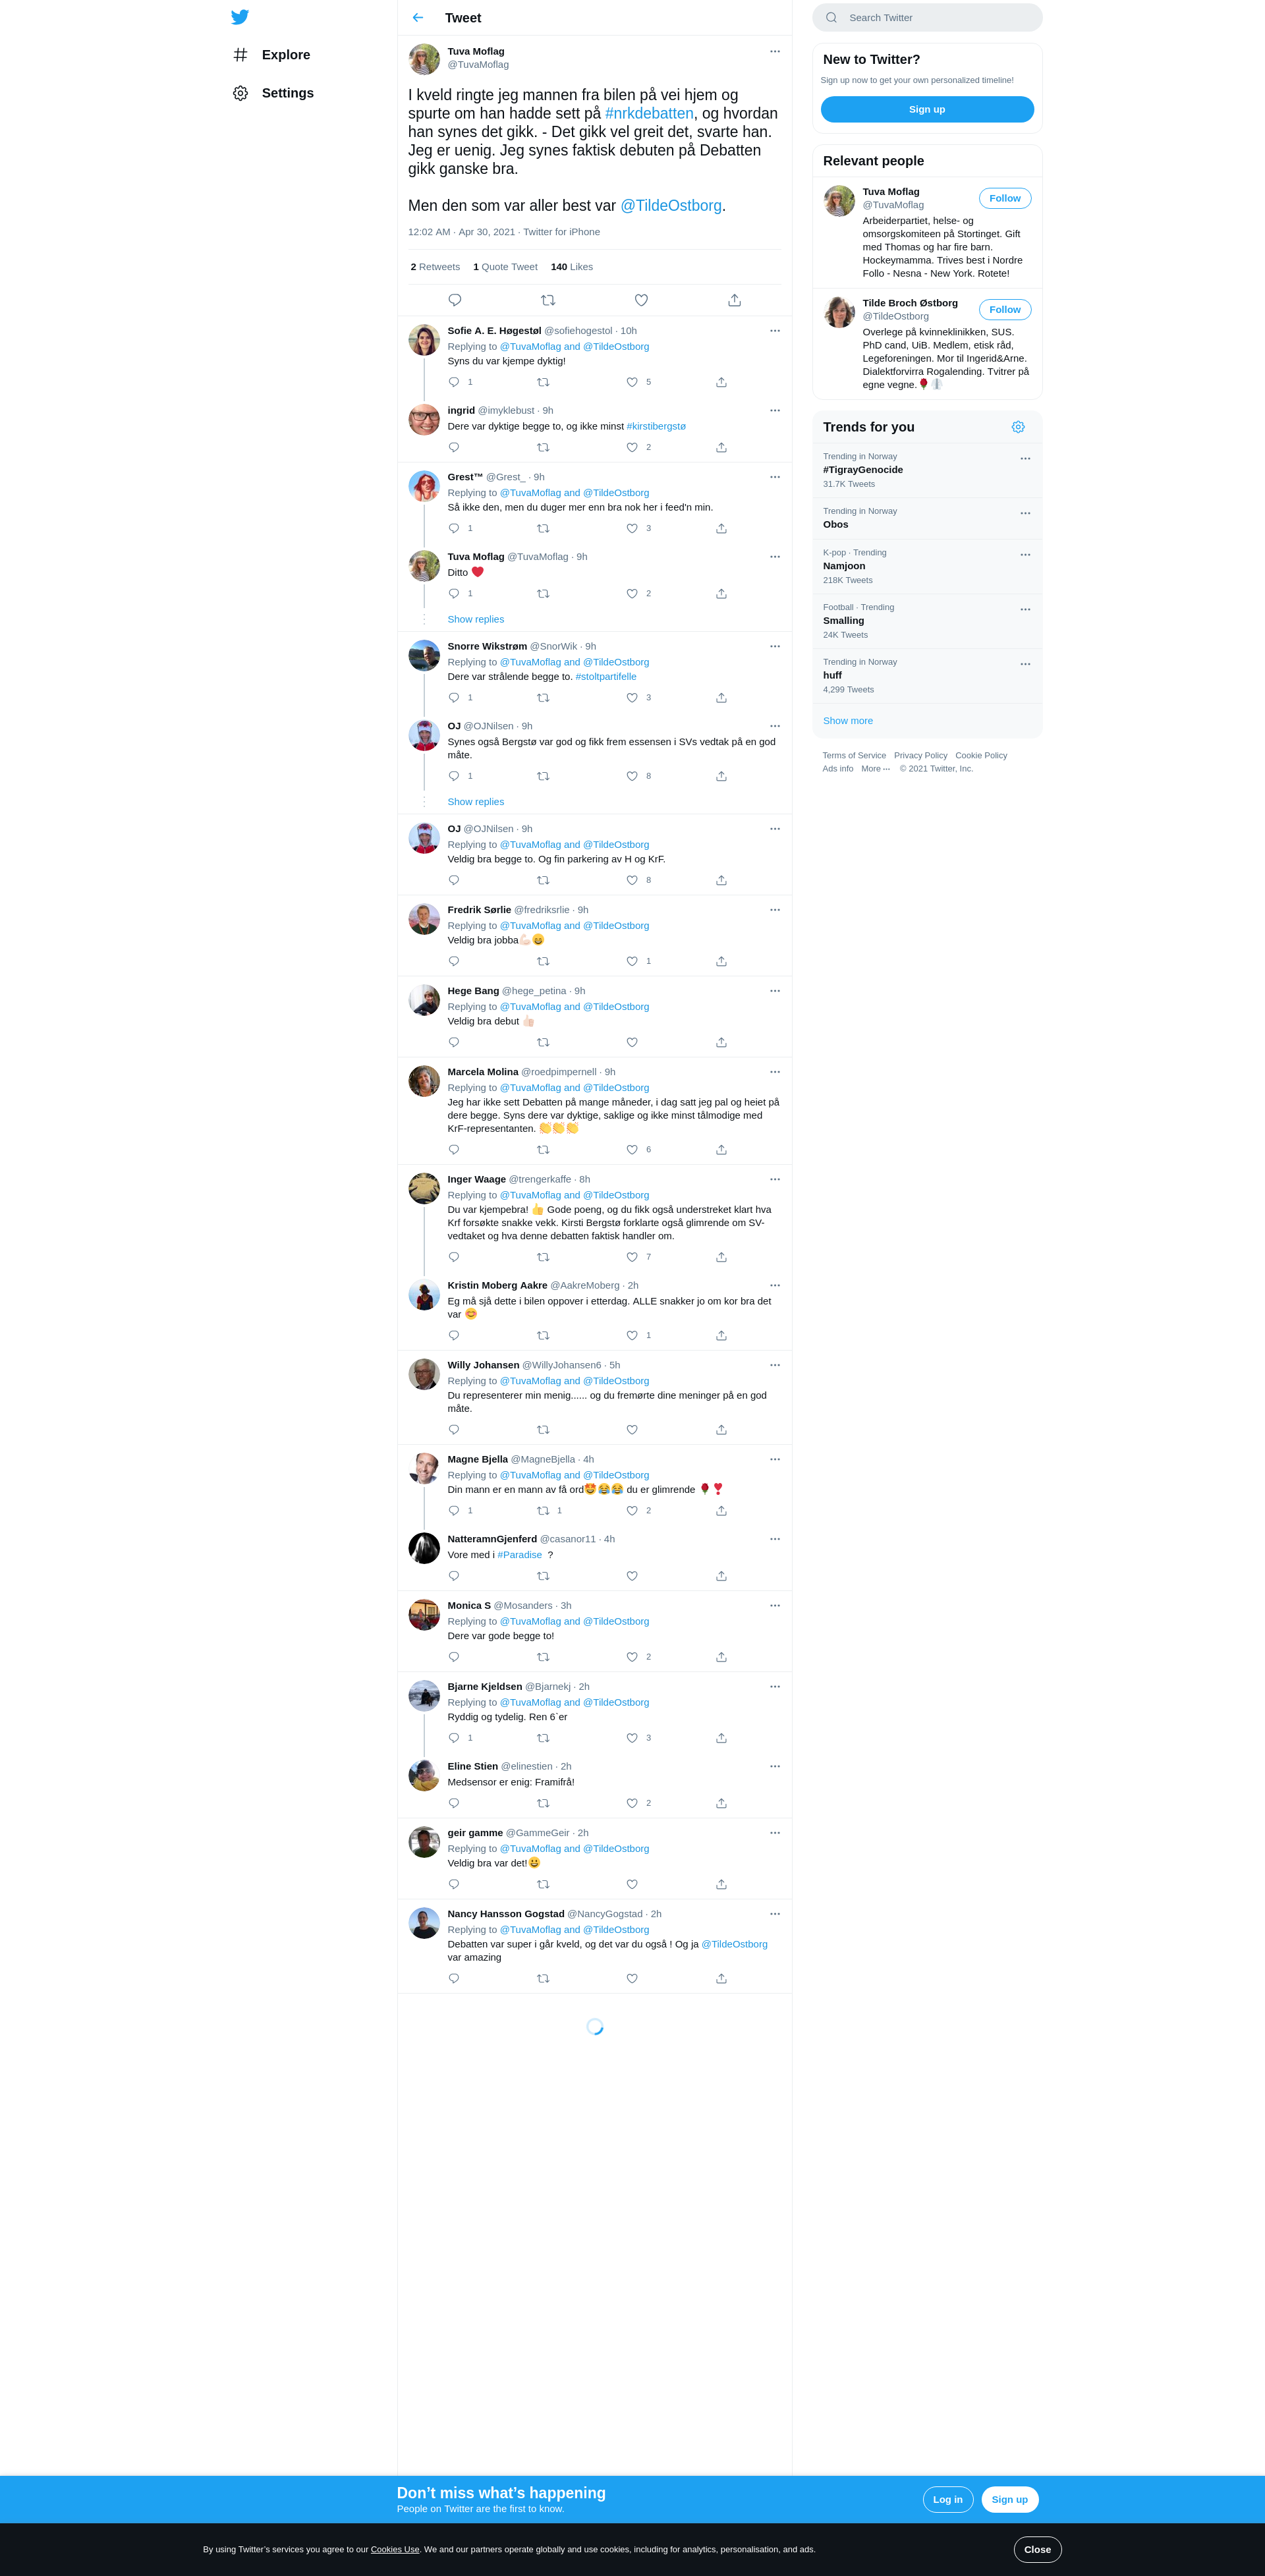1265x2576 pixels.
Task: Expand Show more trends
Action: (x=848, y=721)
